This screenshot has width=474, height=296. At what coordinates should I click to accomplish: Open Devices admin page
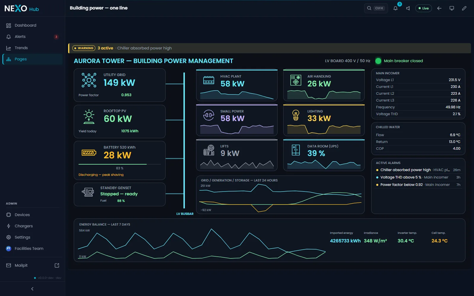(33, 215)
